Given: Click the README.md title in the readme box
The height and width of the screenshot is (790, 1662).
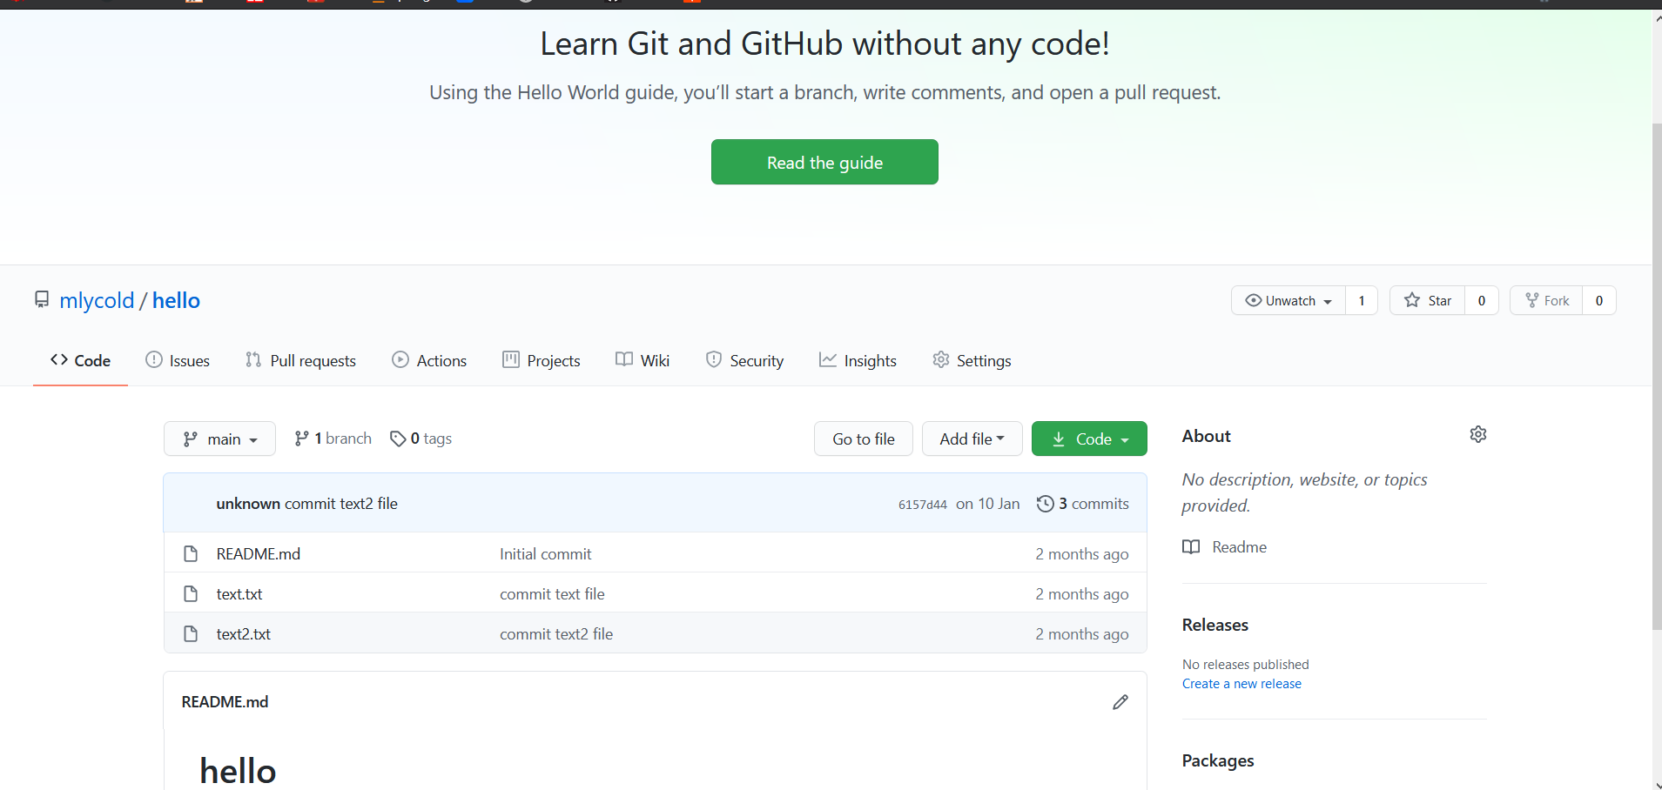Looking at the screenshot, I should coord(225,702).
